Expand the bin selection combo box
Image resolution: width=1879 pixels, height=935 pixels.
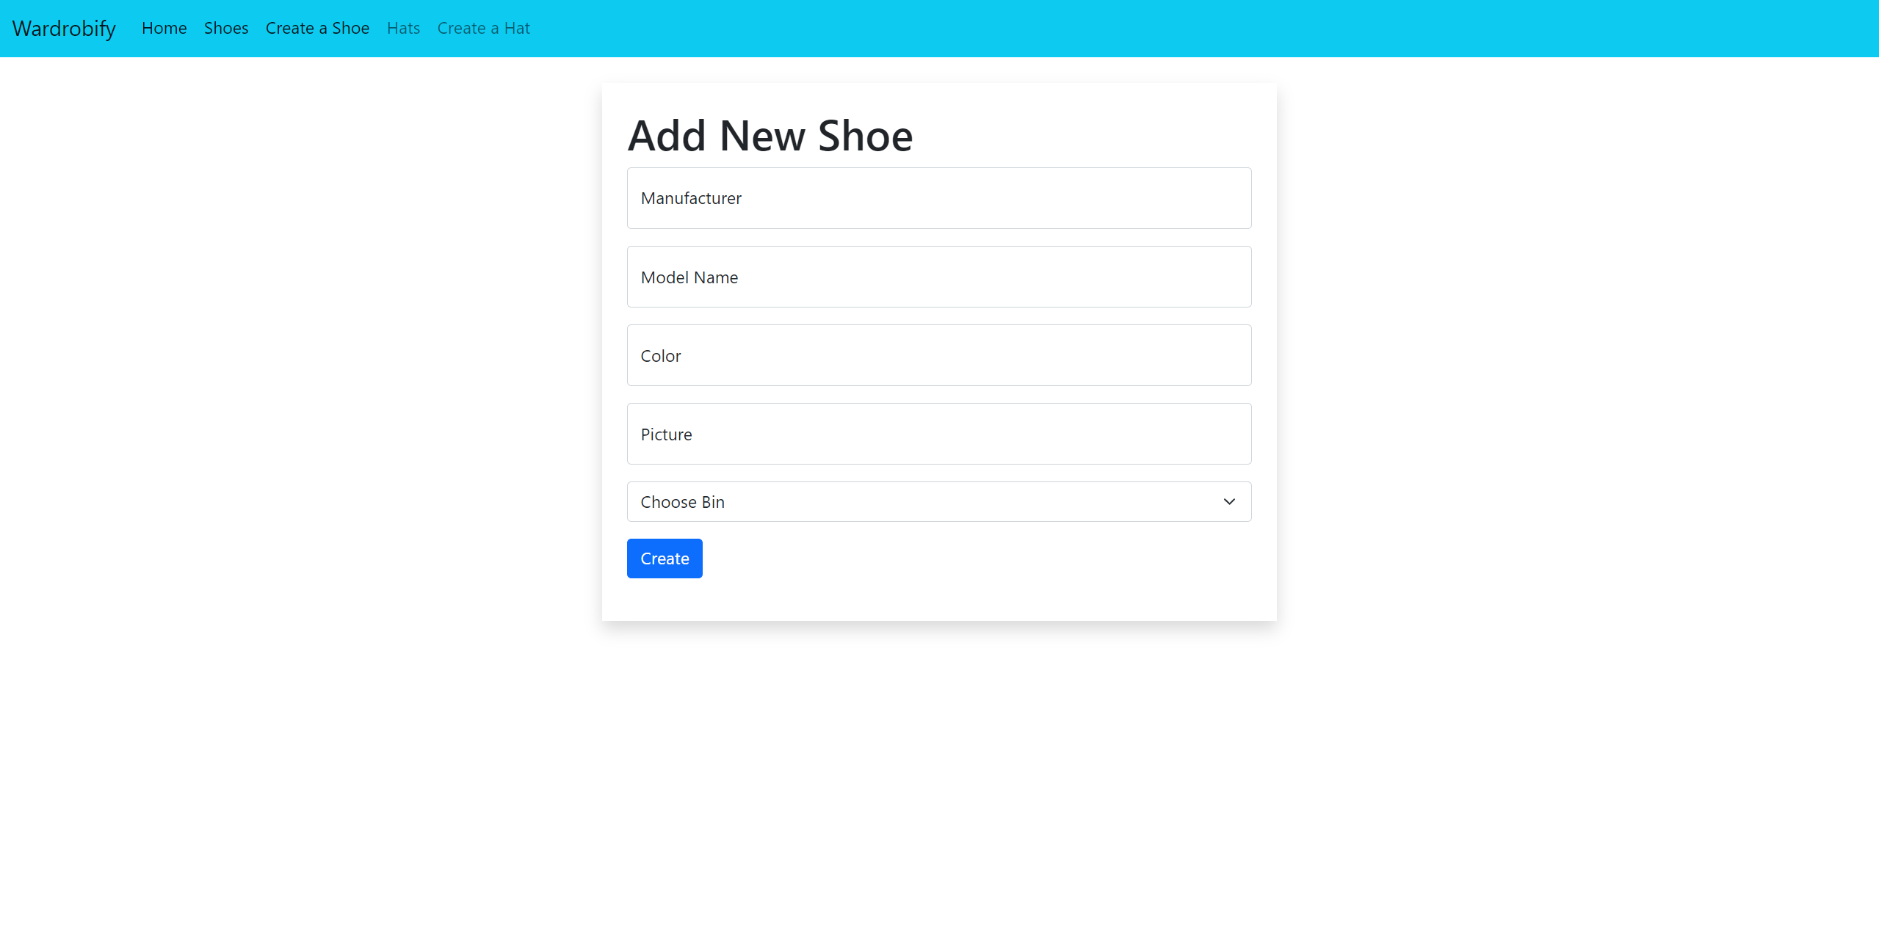point(938,502)
